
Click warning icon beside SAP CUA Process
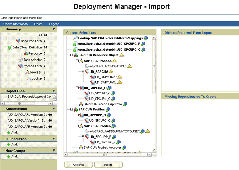click(x=115, y=61)
